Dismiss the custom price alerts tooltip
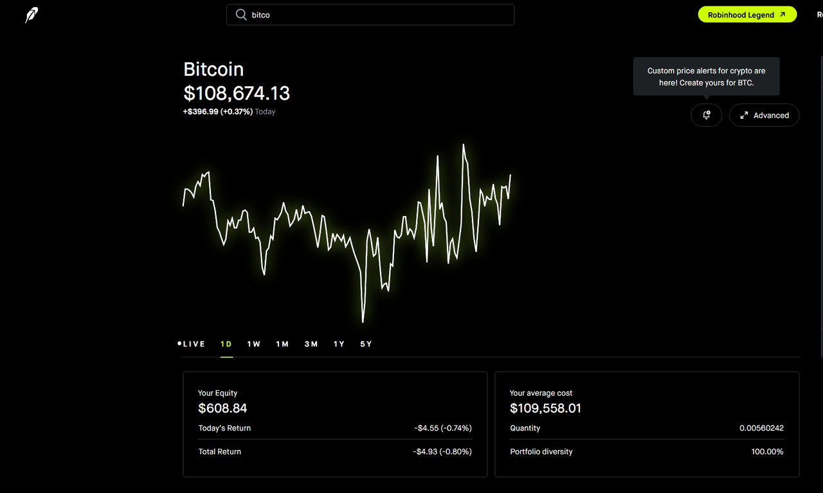This screenshot has height=493, width=823. coord(706,76)
